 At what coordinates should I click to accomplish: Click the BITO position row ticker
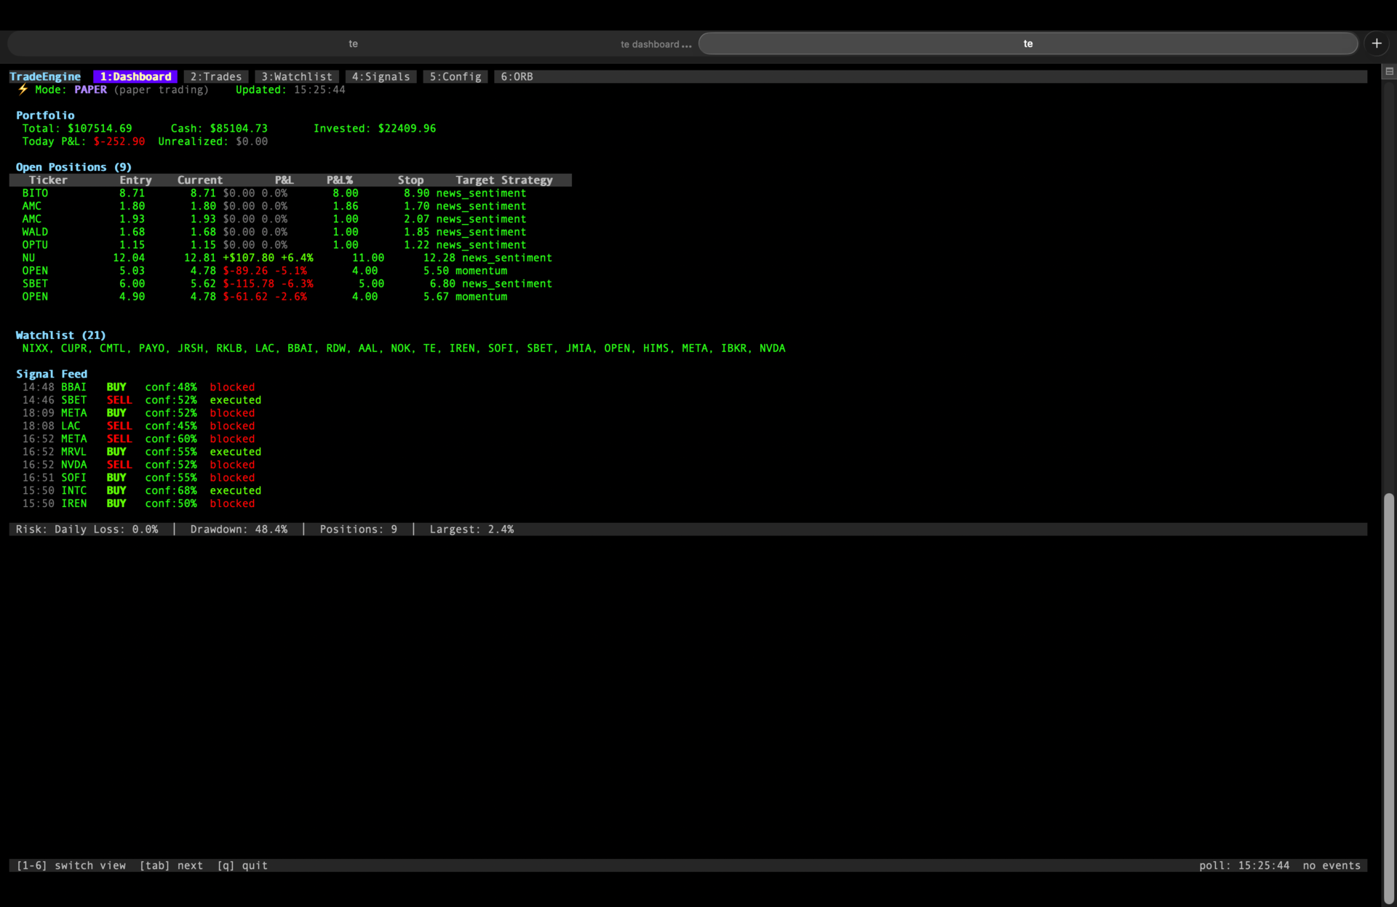coord(35,193)
